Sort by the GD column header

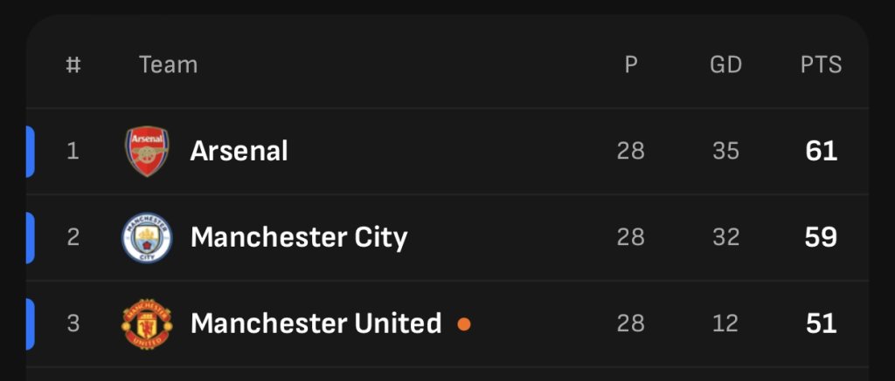(725, 65)
